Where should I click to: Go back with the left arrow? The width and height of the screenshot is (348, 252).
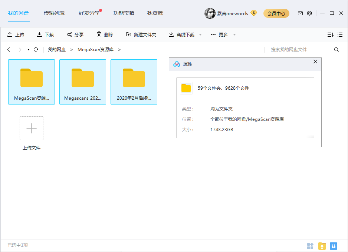(9, 50)
